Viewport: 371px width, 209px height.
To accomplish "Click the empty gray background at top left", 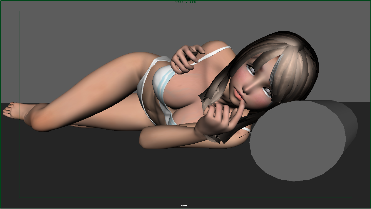I will (59, 35).
